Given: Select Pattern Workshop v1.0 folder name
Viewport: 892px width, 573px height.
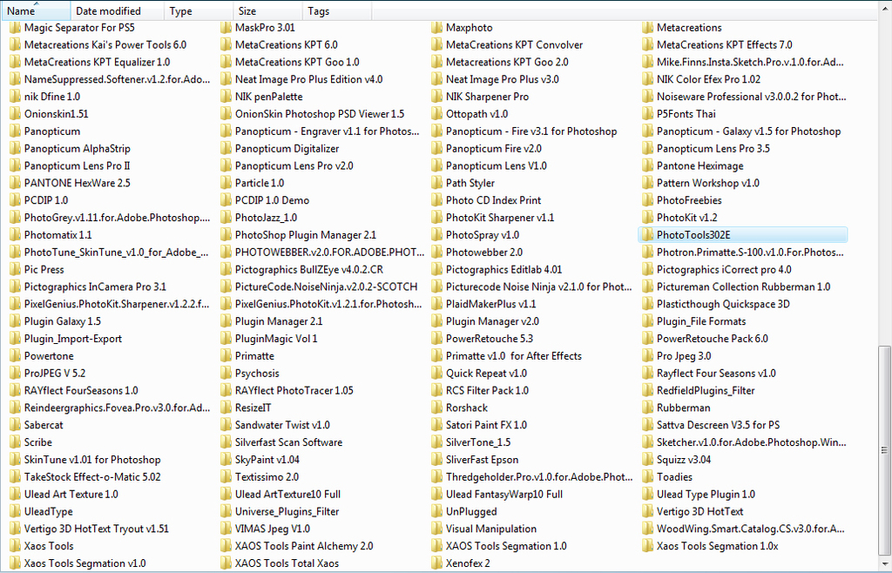Looking at the screenshot, I should [x=707, y=183].
